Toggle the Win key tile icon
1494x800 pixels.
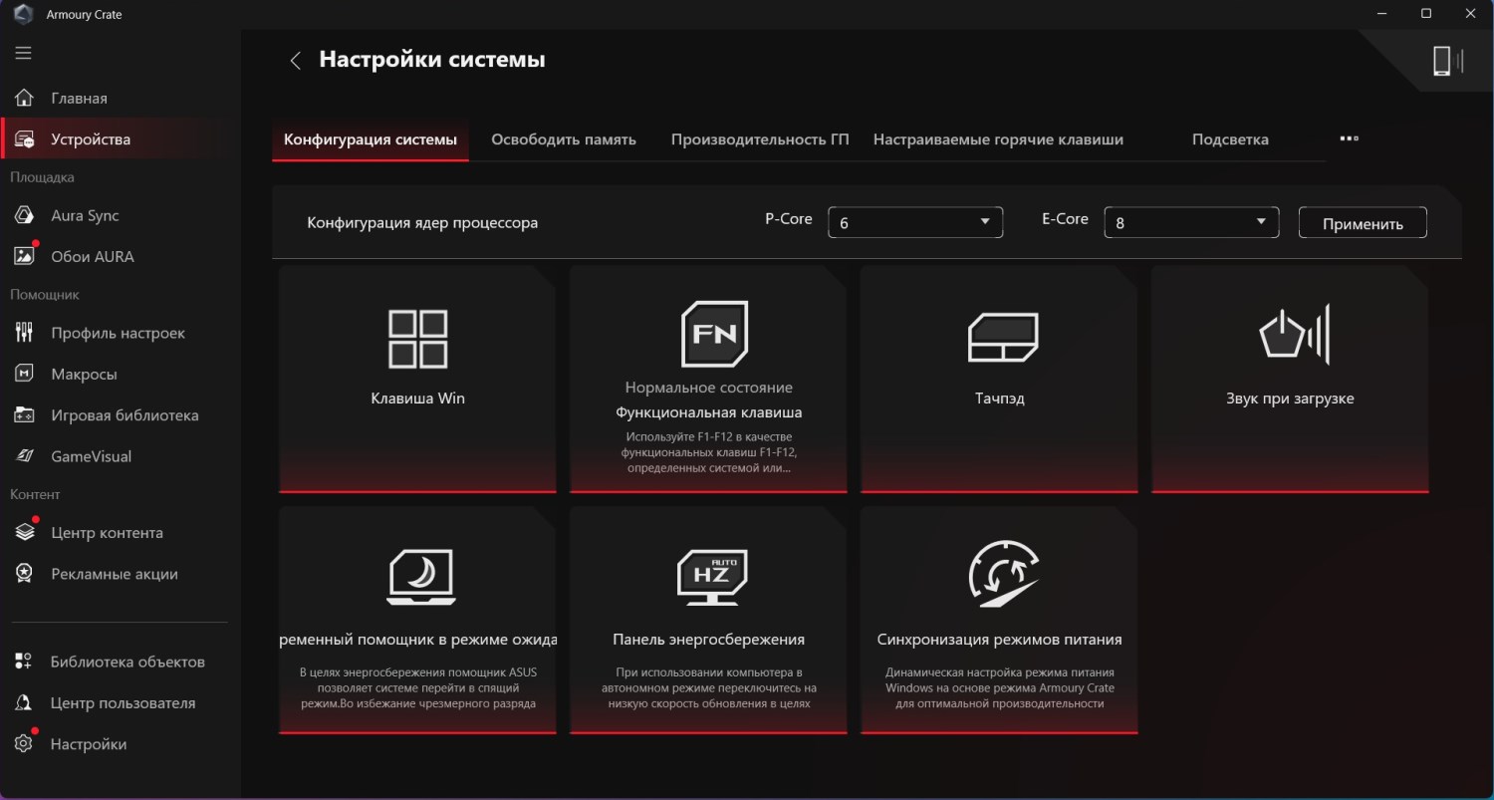point(417,339)
